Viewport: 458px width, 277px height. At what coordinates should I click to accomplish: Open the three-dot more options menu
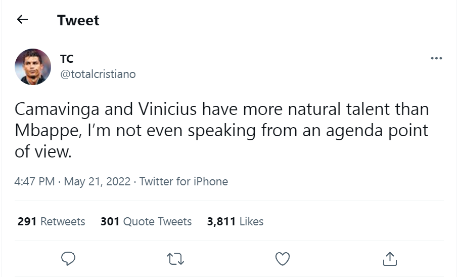click(436, 59)
